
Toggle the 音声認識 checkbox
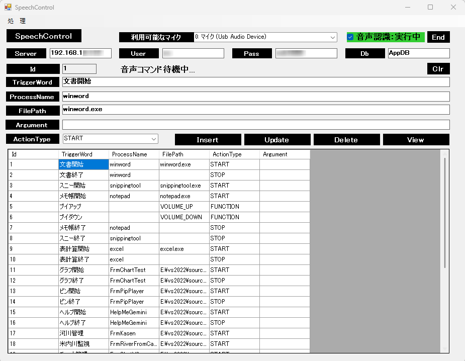point(351,37)
